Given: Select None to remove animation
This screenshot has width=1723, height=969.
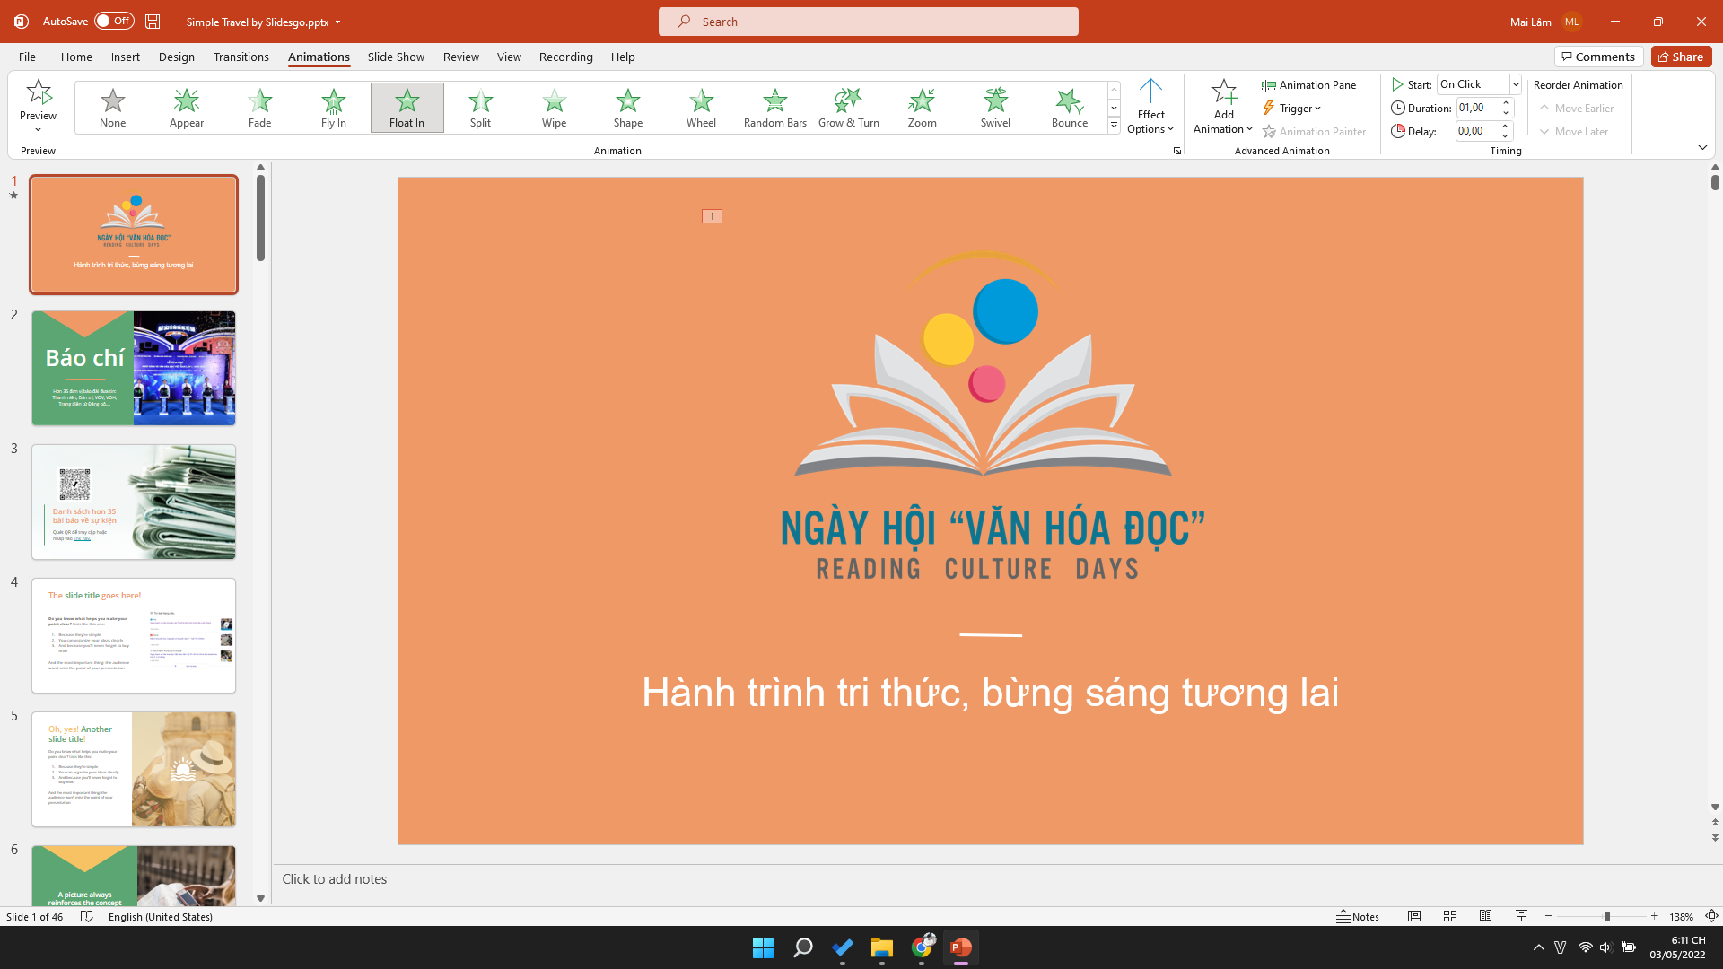Looking at the screenshot, I should click(112, 108).
